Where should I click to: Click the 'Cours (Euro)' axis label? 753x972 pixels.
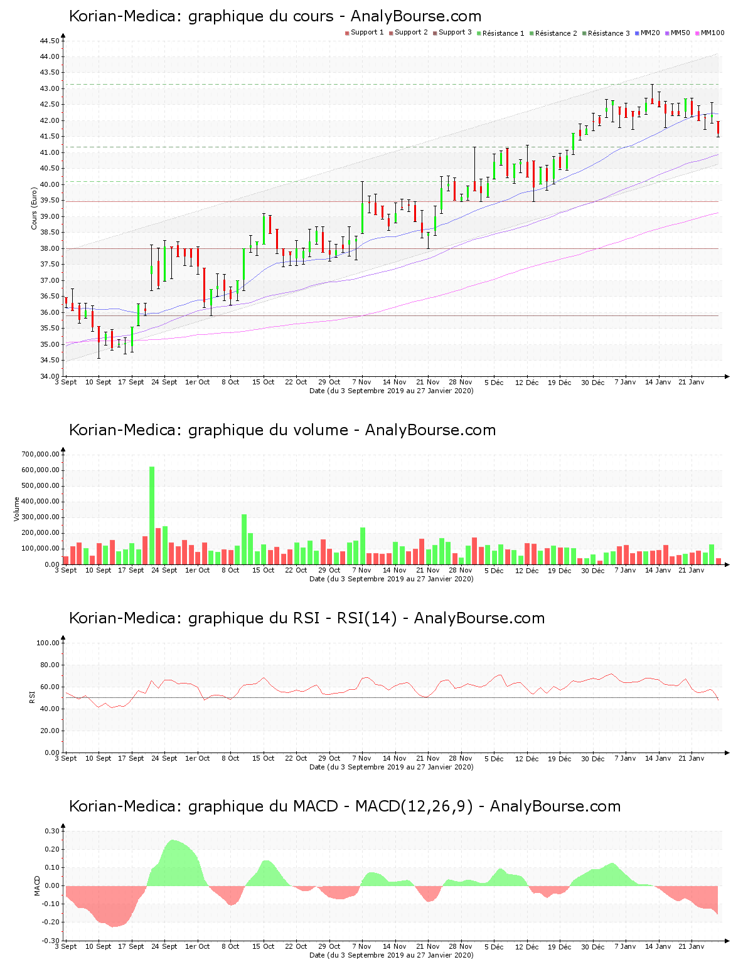coord(34,208)
